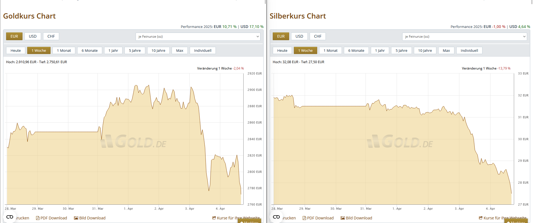533x223 pixels.
Task: Select 1 Woche range in Goldkurs chart
Action: (x=39, y=50)
